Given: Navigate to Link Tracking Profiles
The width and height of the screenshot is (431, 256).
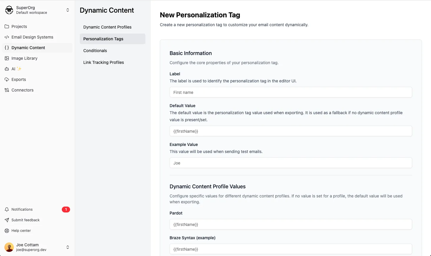Looking at the screenshot, I should [104, 62].
